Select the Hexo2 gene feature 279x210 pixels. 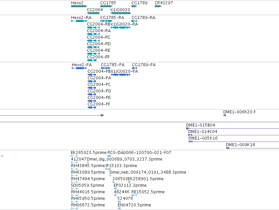pos(79,6)
